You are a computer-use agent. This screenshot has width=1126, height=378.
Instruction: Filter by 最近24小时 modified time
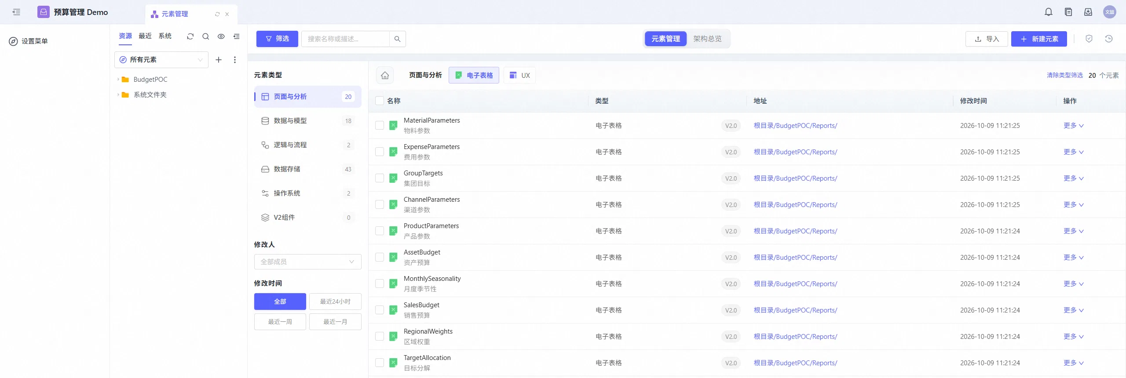click(x=335, y=302)
